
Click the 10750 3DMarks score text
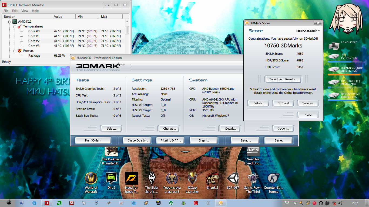pos(283,46)
